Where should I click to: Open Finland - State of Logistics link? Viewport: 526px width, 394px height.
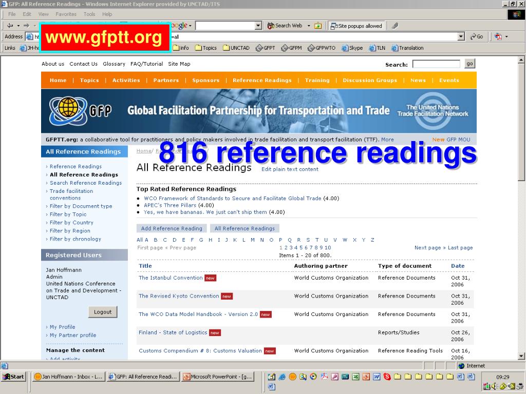(x=173, y=332)
